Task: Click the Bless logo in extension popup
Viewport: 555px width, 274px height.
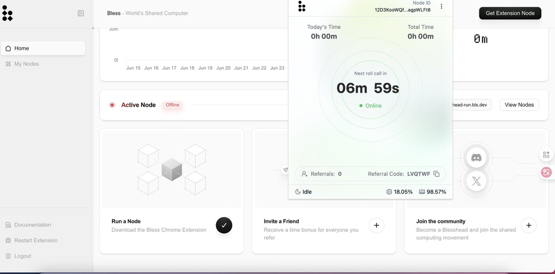Action: coord(302,6)
